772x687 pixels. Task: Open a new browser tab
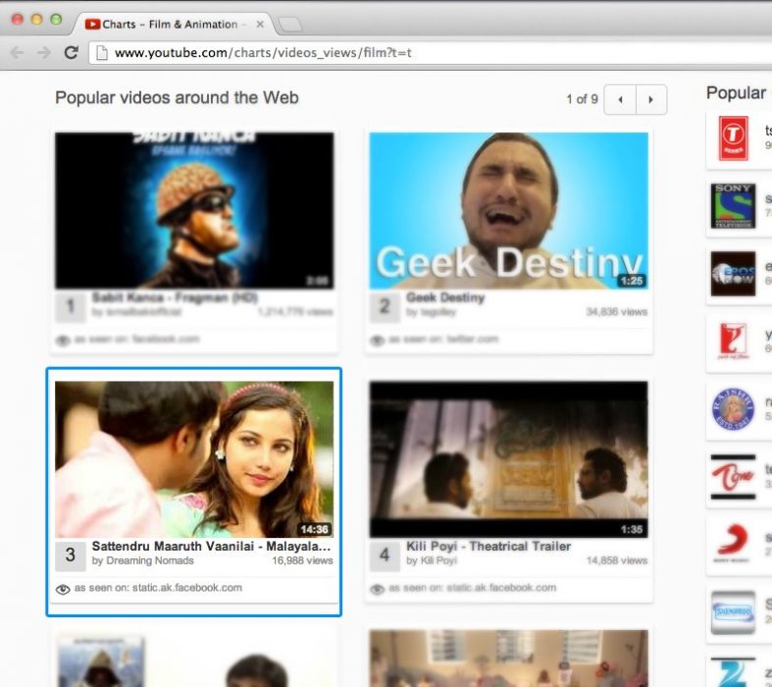click(290, 25)
